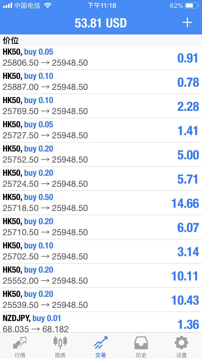
Task: Open the 设置 settings gear icon
Action: 182,343
